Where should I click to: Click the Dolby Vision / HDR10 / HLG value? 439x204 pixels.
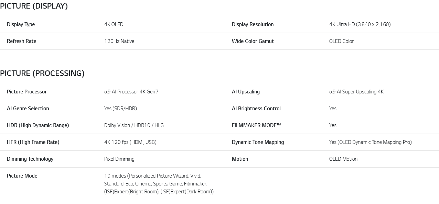coord(134,125)
